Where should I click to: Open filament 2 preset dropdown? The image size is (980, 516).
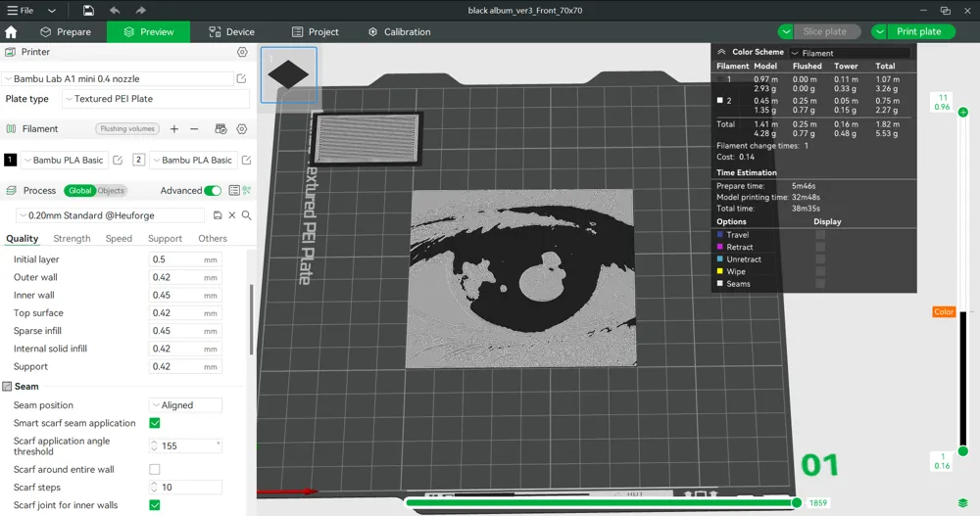[193, 160]
